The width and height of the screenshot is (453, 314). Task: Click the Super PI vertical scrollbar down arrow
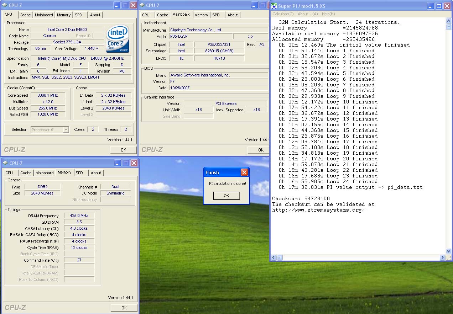[x=448, y=251]
